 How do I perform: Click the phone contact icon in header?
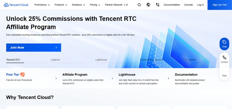[158, 5]
